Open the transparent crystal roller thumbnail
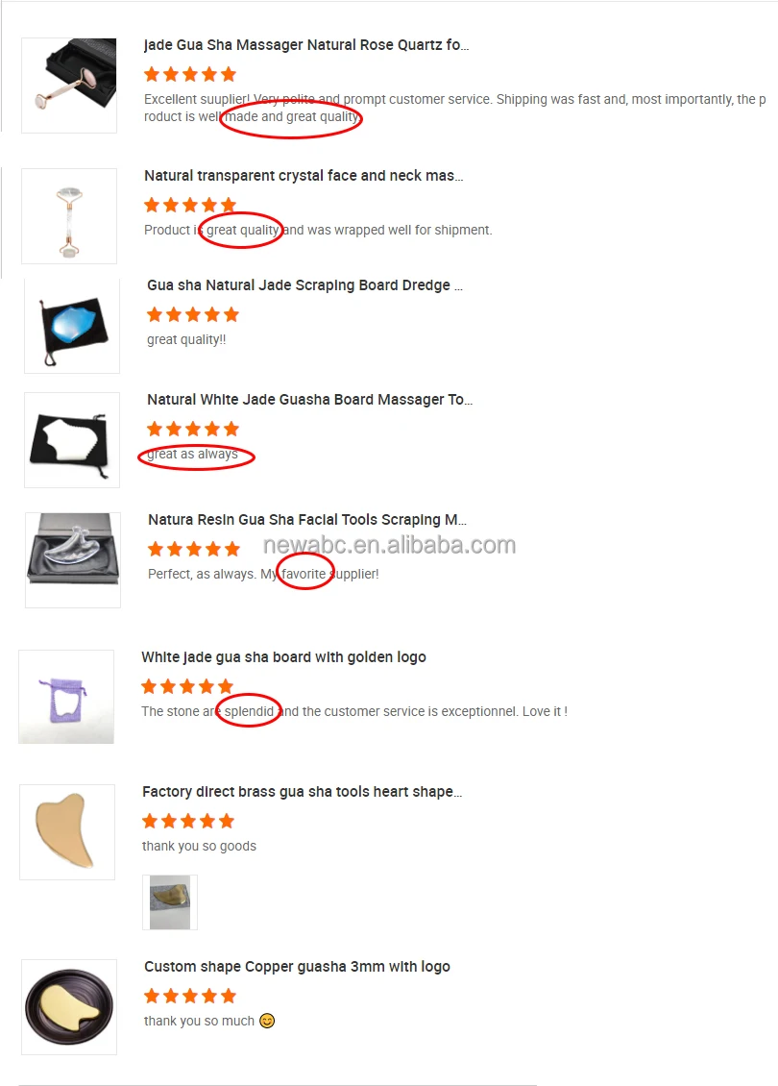Image resolution: width=778 pixels, height=1086 pixels. tap(69, 216)
